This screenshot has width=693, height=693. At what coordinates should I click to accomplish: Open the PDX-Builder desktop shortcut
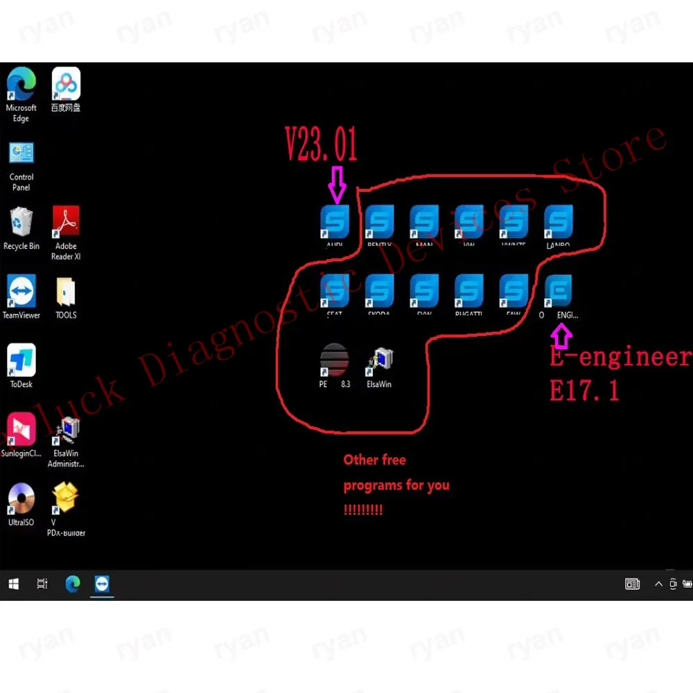click(66, 509)
